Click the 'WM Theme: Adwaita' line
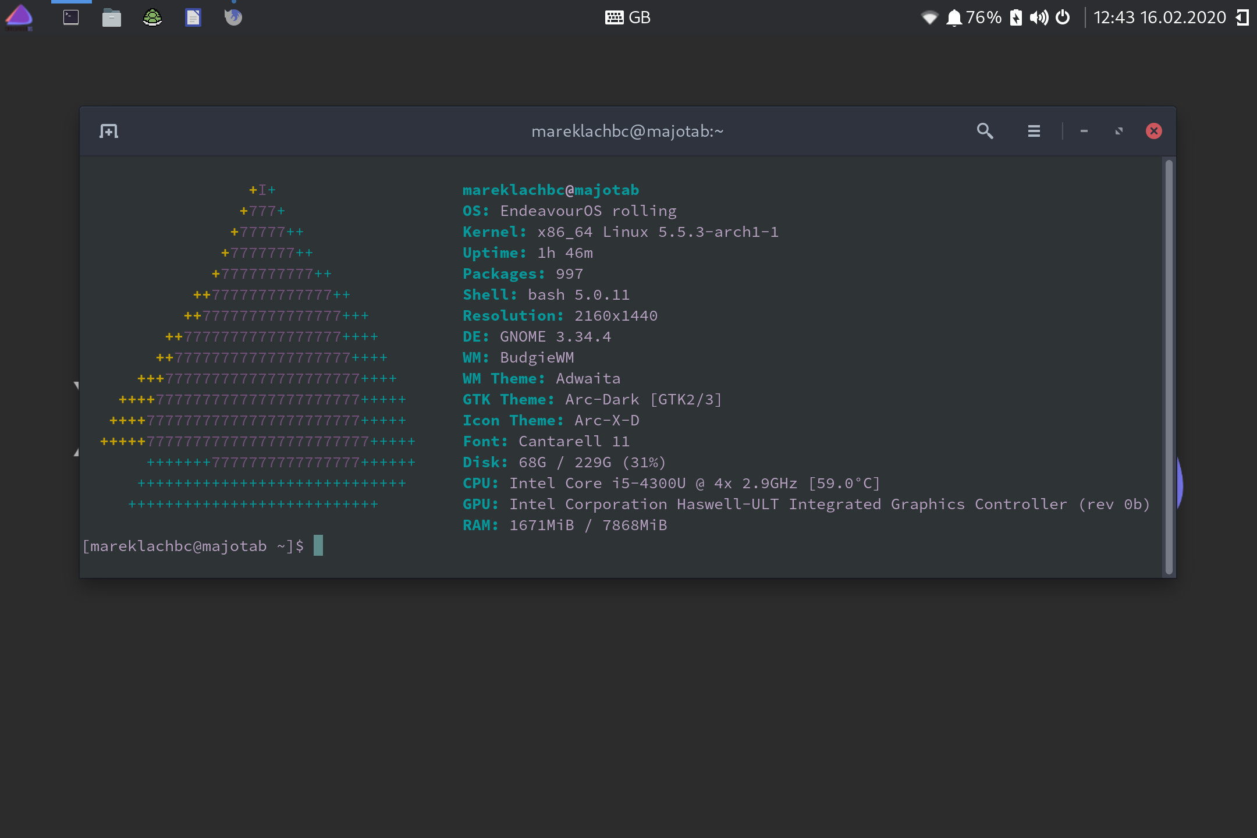Screen dimensions: 1257x838 (542, 378)
